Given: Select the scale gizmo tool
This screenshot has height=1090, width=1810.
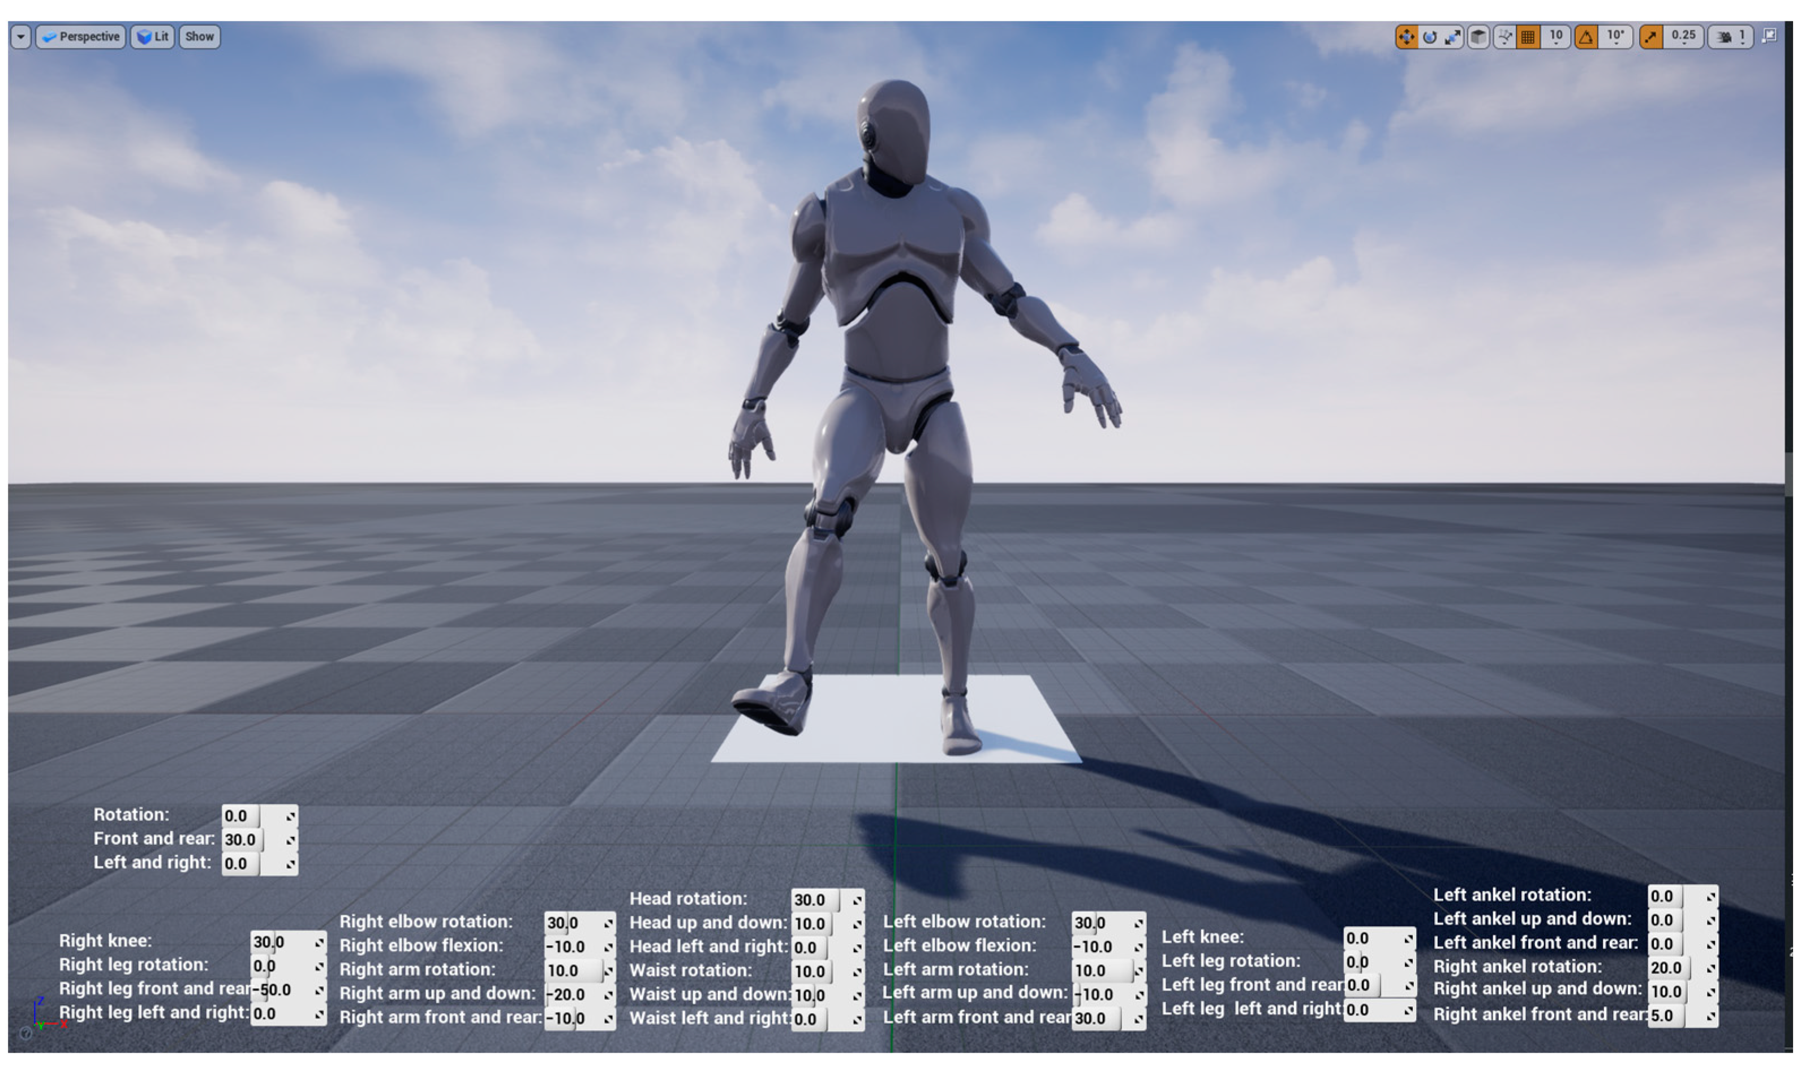Looking at the screenshot, I should (x=1452, y=37).
